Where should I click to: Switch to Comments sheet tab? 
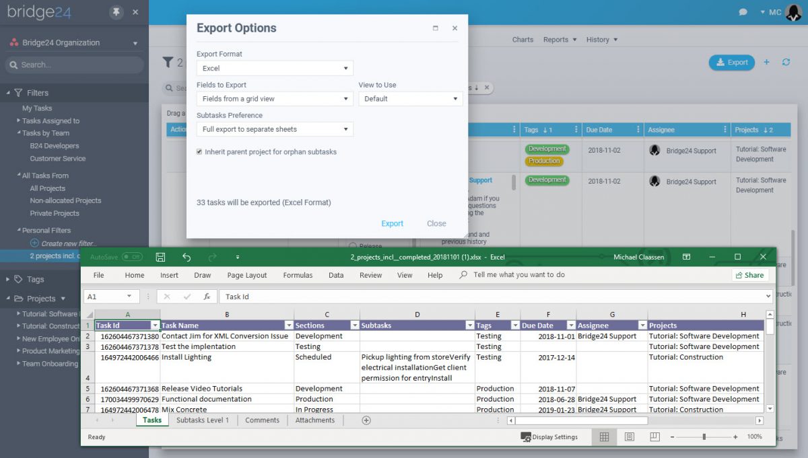click(x=262, y=420)
